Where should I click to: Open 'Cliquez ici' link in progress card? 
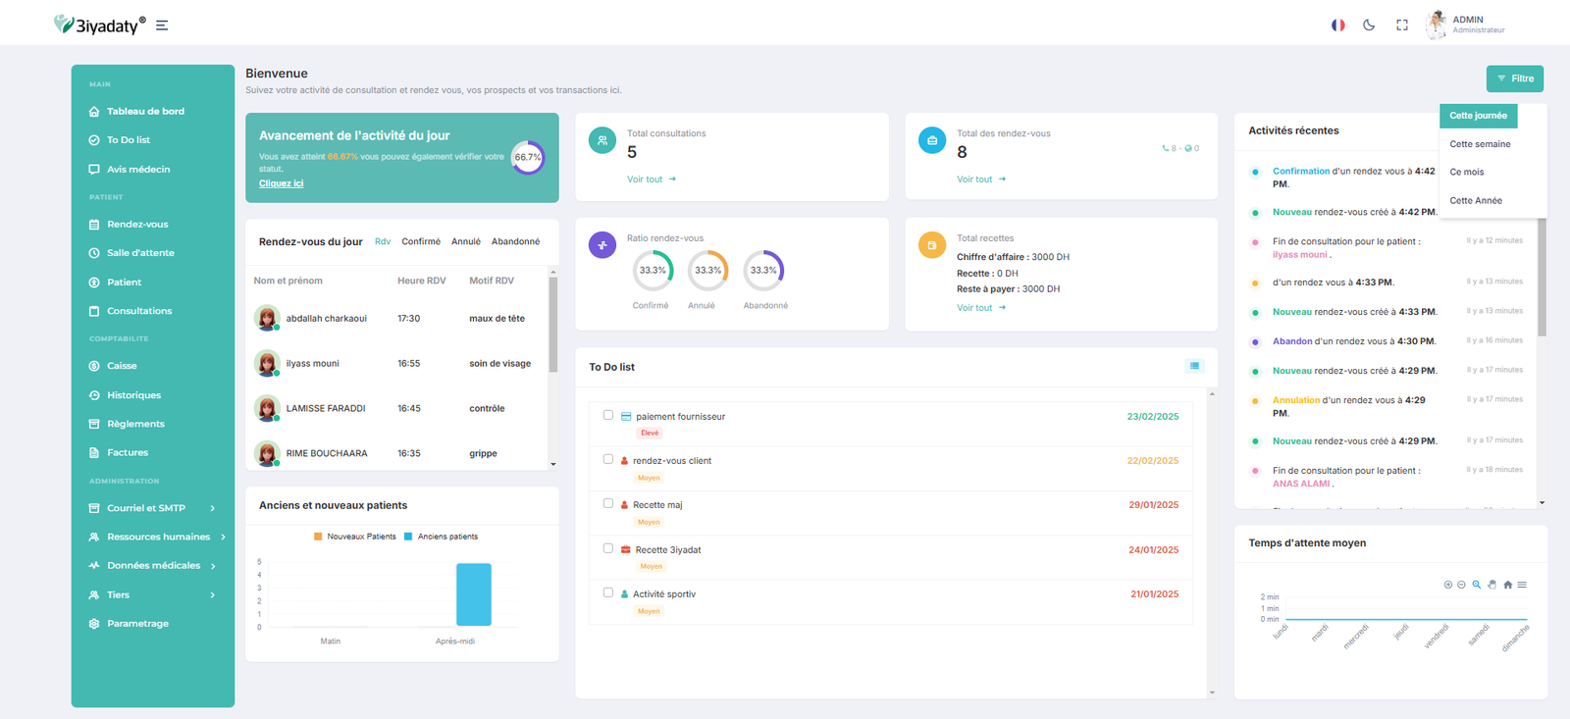click(281, 183)
